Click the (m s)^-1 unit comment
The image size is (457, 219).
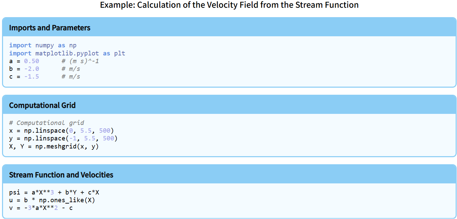point(80,61)
